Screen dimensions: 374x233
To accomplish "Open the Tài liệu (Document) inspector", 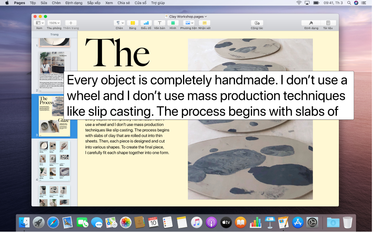I will point(329,23).
